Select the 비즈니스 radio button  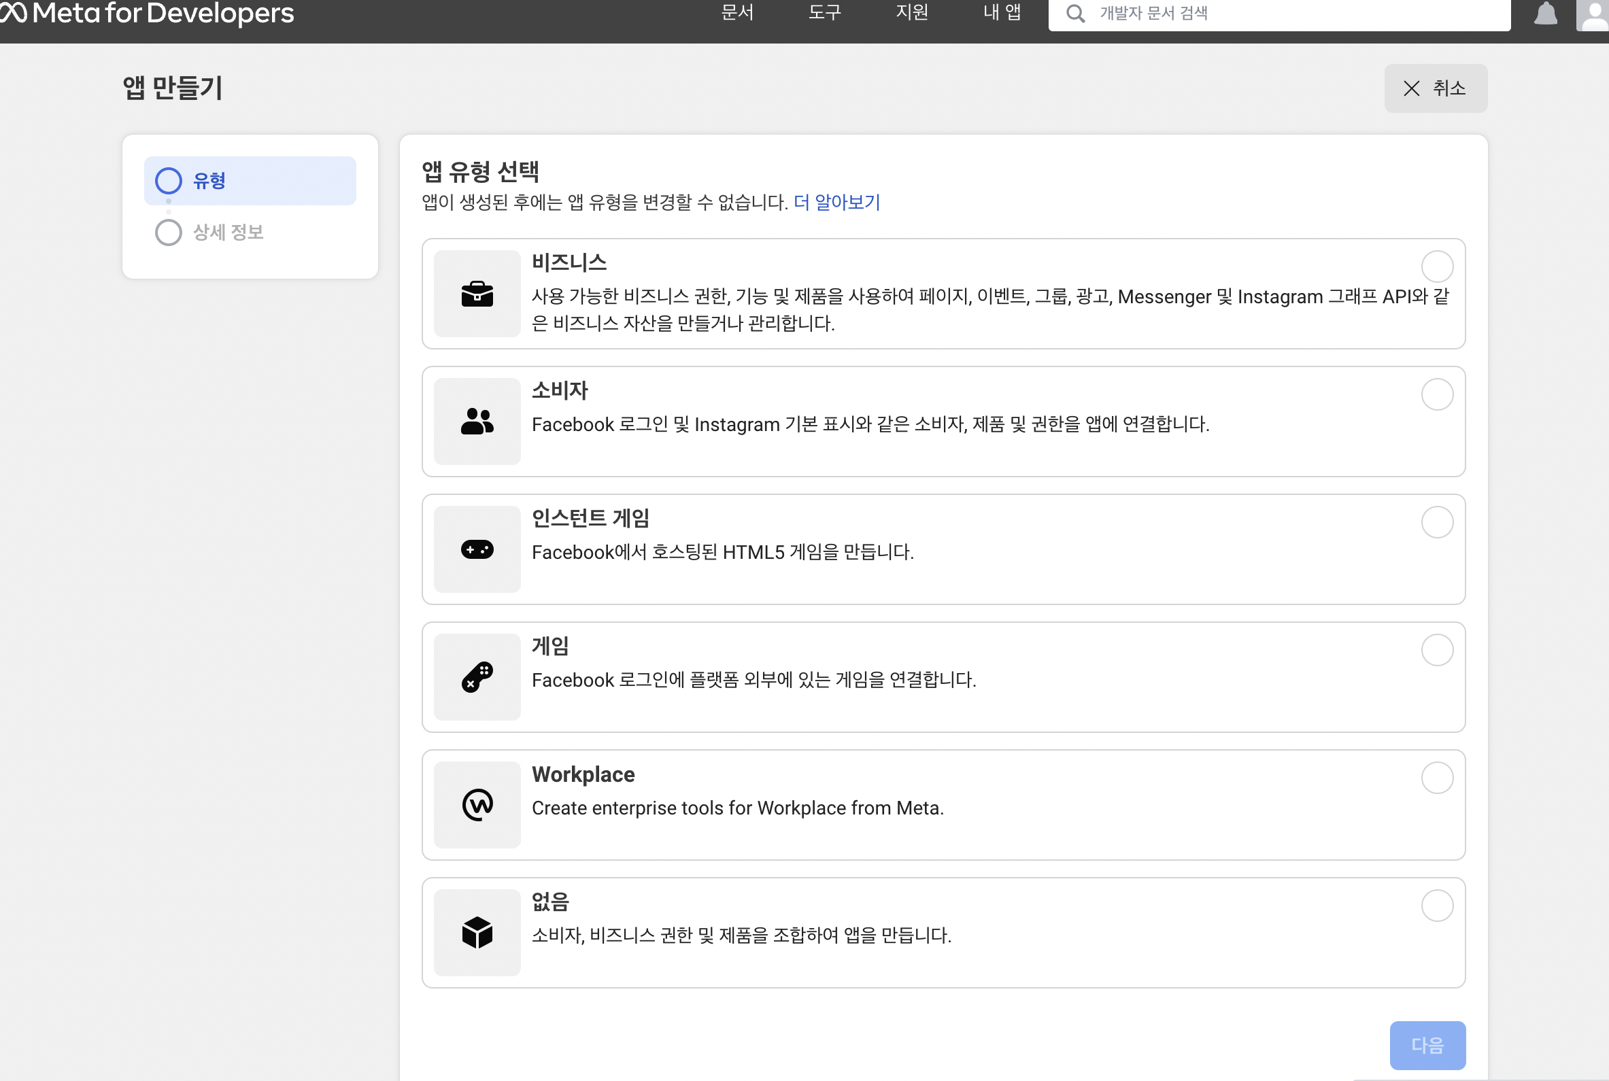click(x=1437, y=266)
